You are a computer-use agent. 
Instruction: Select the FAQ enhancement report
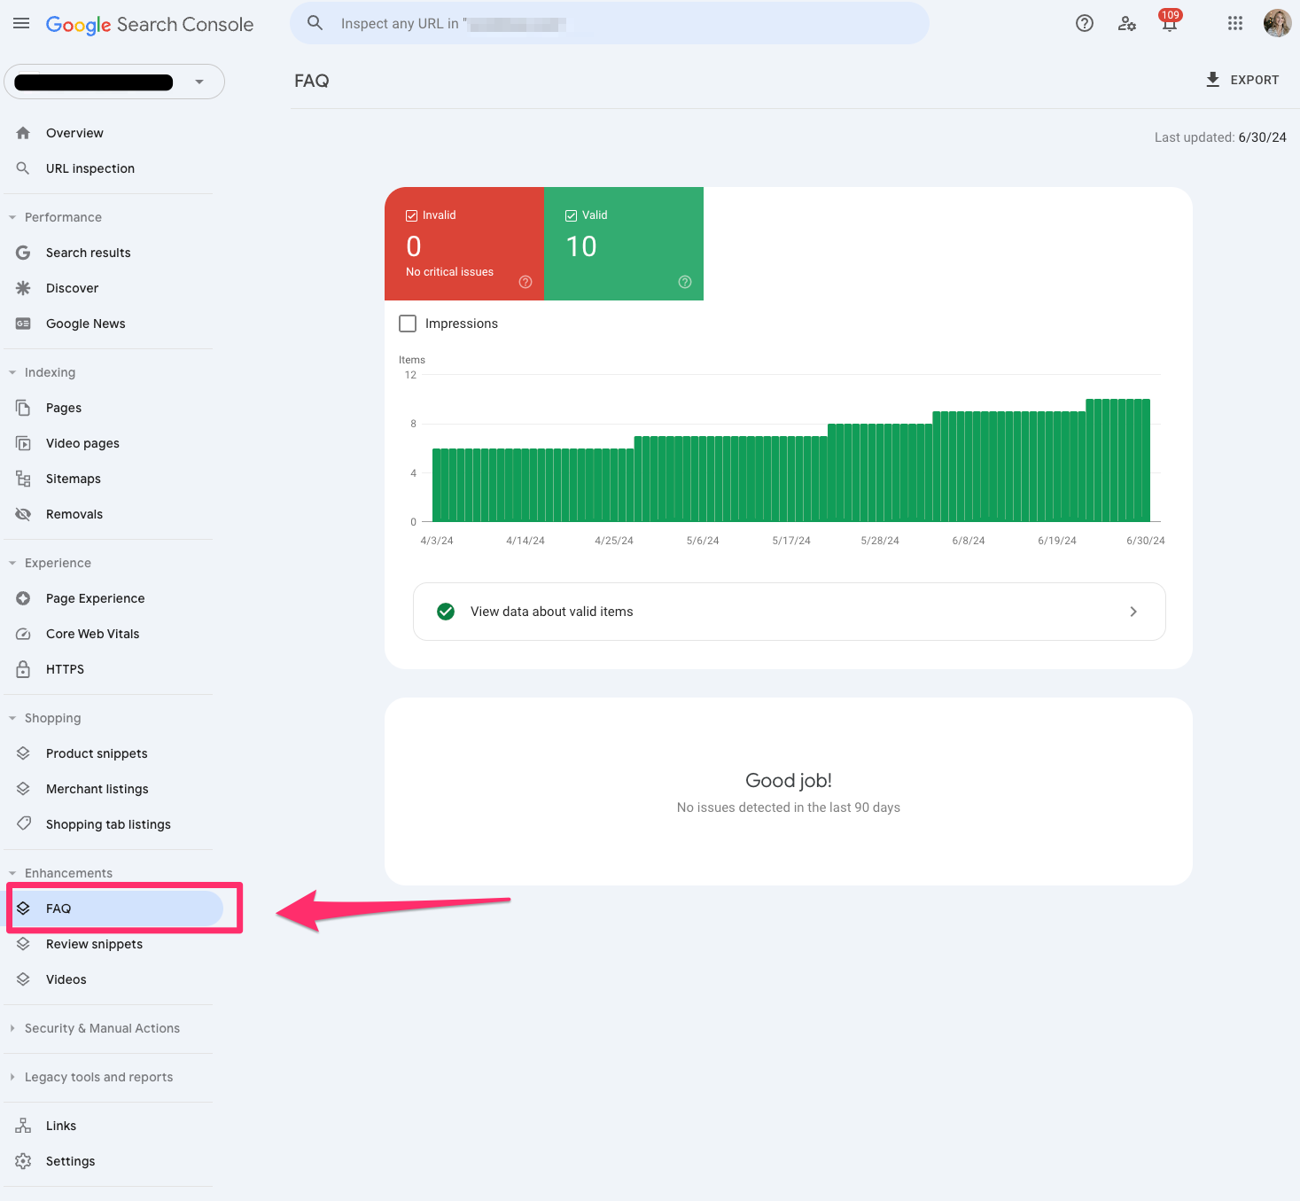pyautogui.click(x=113, y=909)
